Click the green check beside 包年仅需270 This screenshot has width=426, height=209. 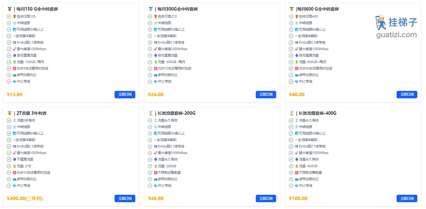150,16
